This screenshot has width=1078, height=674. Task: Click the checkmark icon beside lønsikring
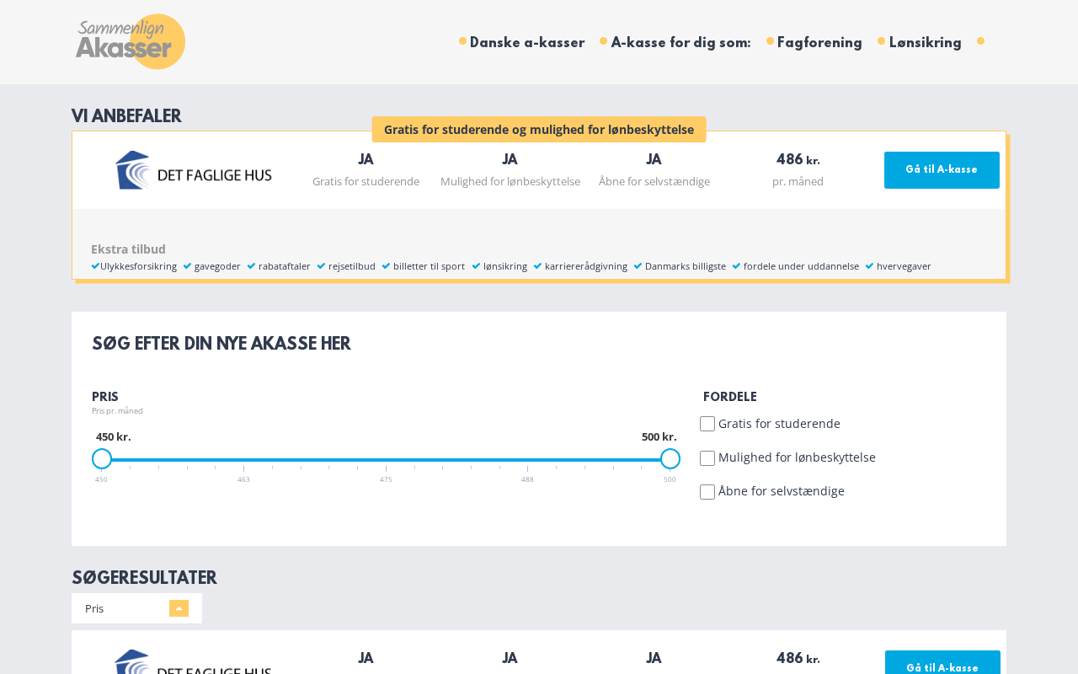[476, 266]
